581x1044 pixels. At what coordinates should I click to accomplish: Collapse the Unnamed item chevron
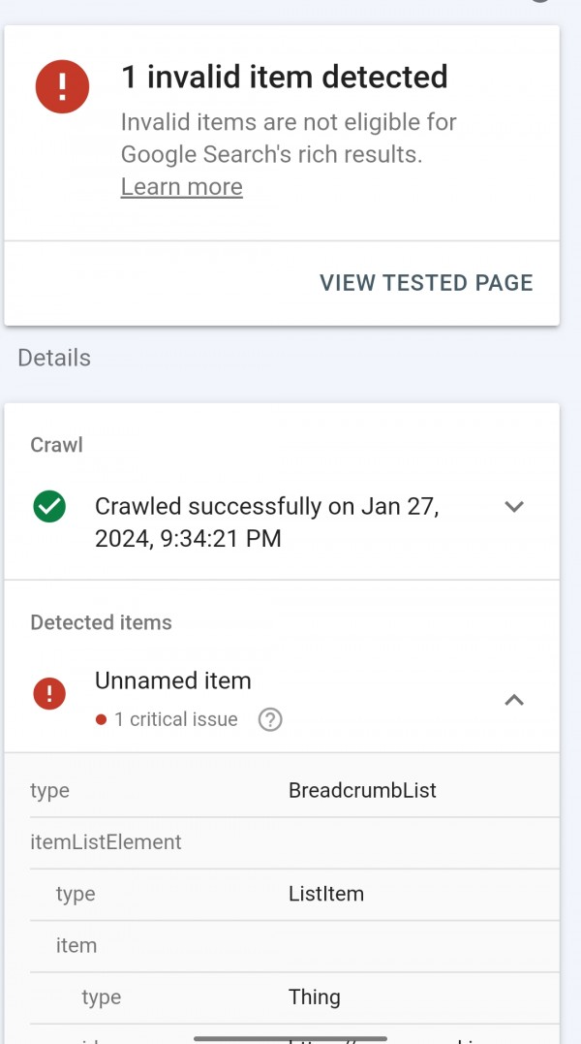tap(514, 699)
